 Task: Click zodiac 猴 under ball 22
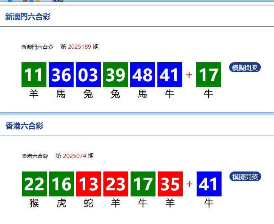(x=34, y=203)
